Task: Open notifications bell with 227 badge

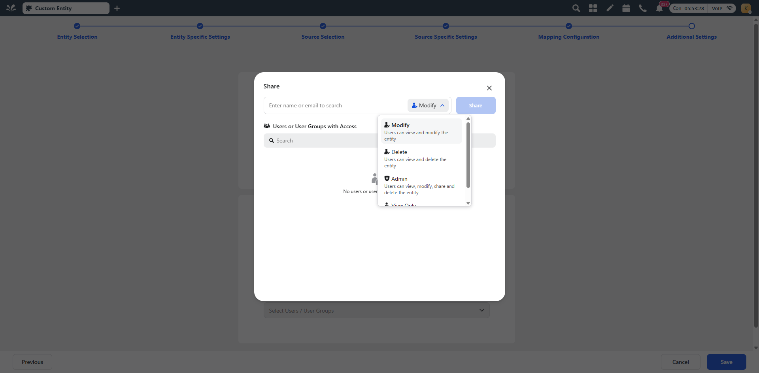Action: click(659, 8)
